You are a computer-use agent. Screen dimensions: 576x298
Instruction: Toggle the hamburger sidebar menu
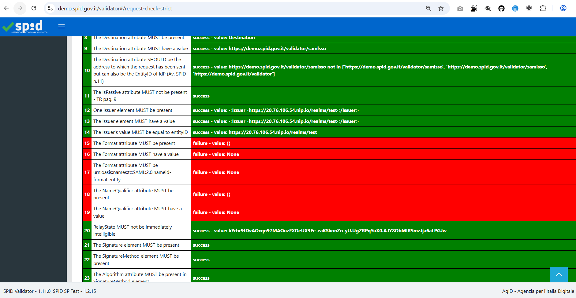click(62, 27)
